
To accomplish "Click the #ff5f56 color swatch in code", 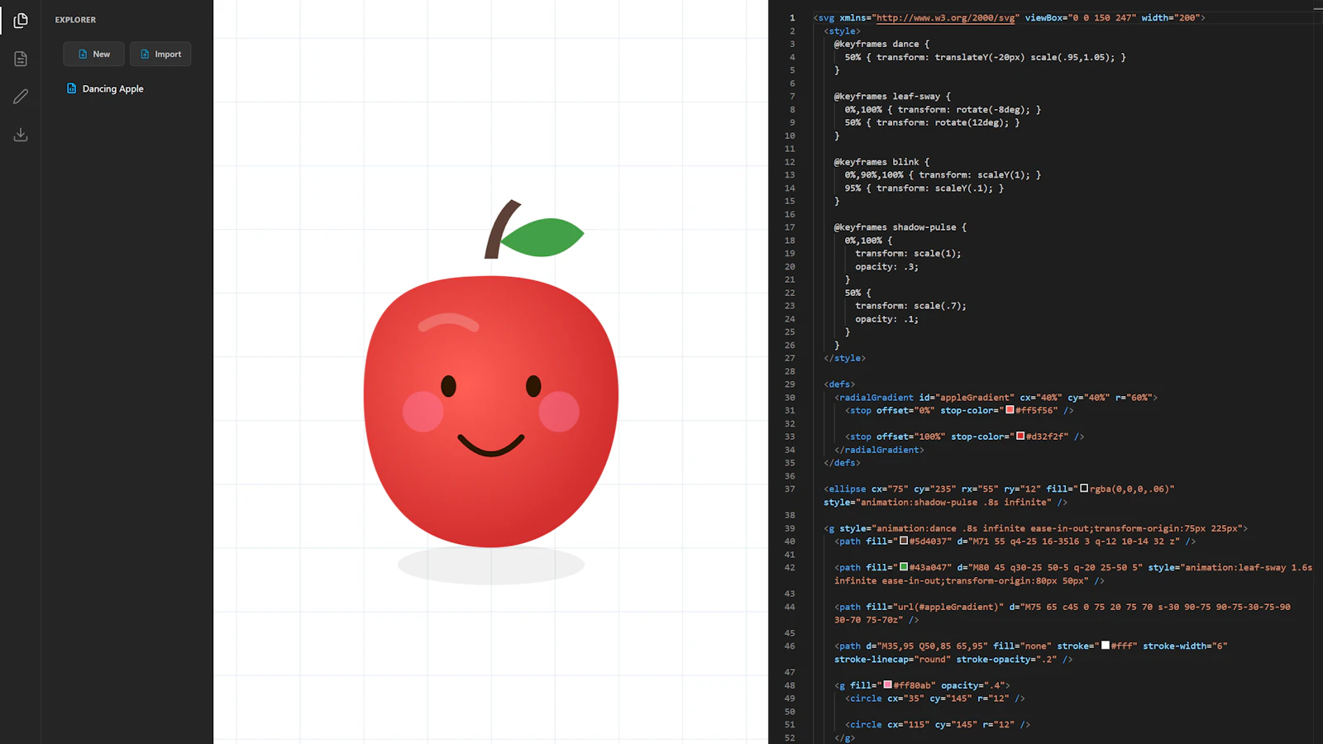I will click(1010, 410).
